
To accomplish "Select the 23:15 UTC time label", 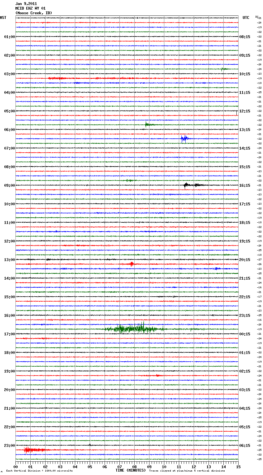I will [245, 316].
